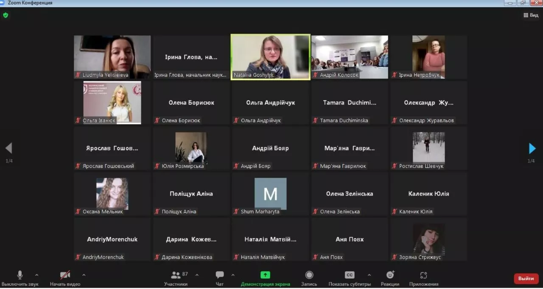Start screen sharing with the green icon
Image resolution: width=543 pixels, height=289 pixels.
coord(265,275)
